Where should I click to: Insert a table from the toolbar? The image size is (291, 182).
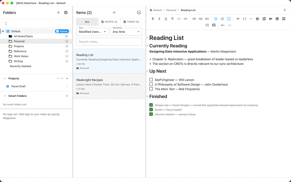pos(283,19)
